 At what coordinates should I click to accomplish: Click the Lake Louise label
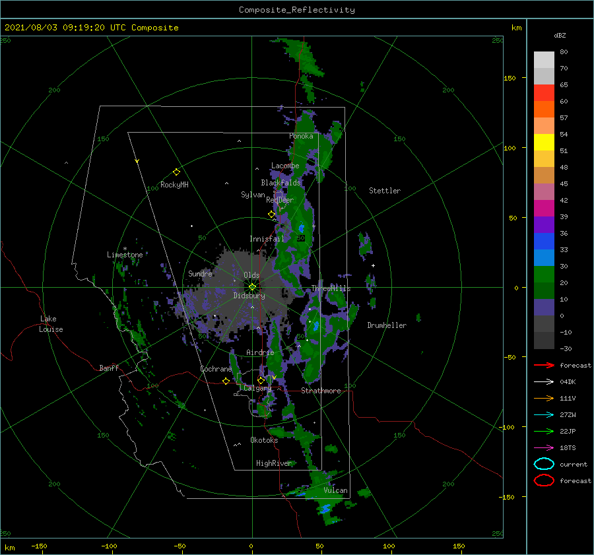click(51, 324)
